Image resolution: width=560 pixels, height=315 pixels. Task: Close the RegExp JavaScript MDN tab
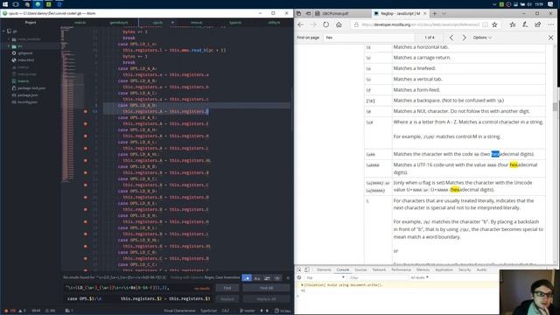425,14
